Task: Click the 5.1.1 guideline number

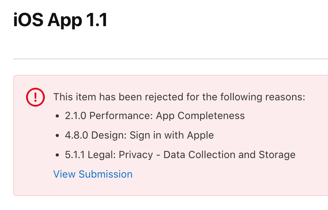Action: click(75, 155)
